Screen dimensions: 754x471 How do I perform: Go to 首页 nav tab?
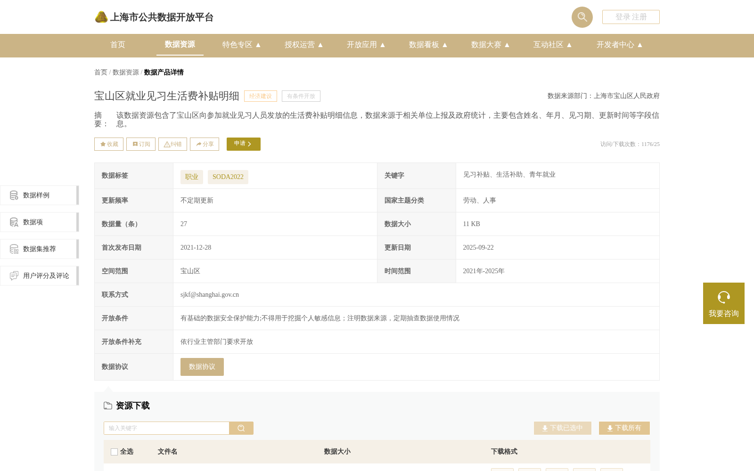point(118,45)
